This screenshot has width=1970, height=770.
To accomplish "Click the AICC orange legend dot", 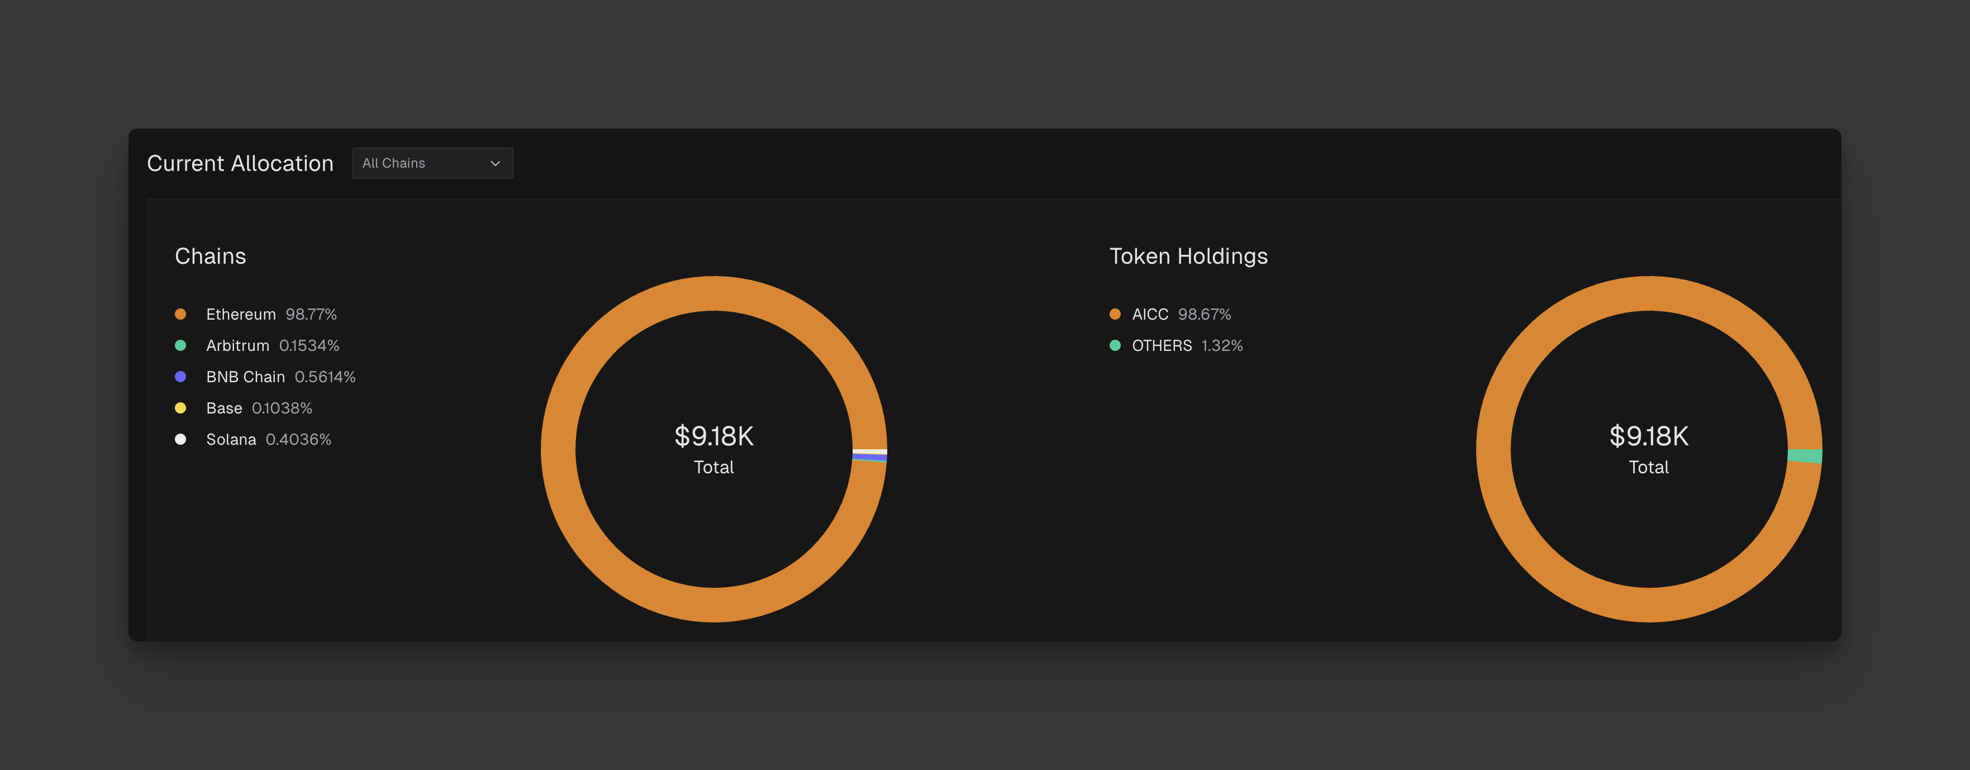I will point(1115,314).
